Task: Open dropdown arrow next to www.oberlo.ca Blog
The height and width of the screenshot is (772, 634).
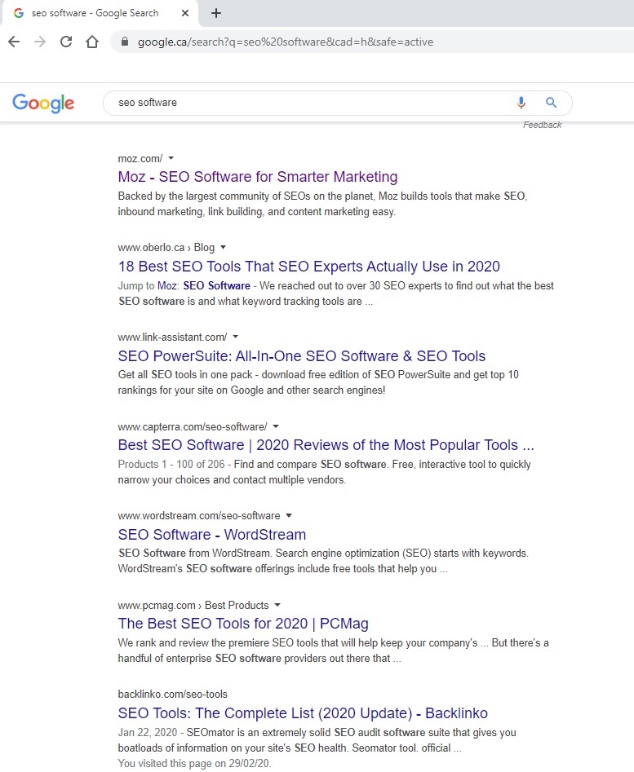Action: point(223,247)
